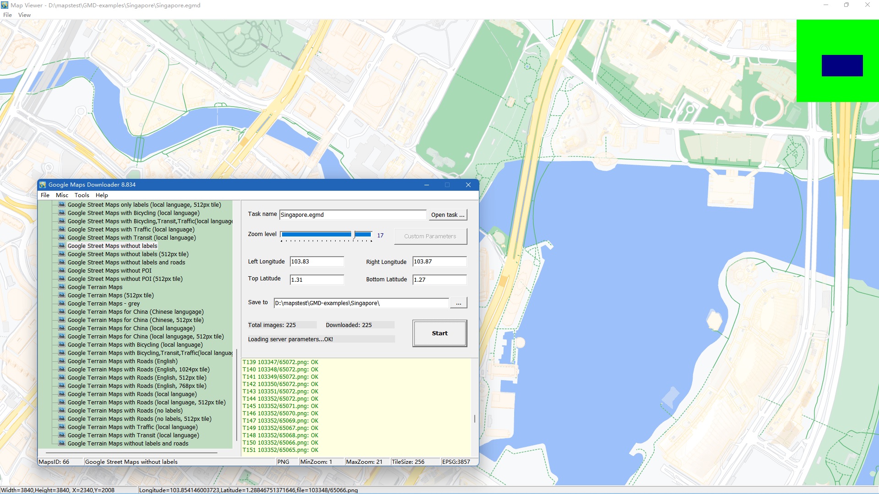Click the download log vertical scrollbar
879x494 pixels.
(475, 419)
